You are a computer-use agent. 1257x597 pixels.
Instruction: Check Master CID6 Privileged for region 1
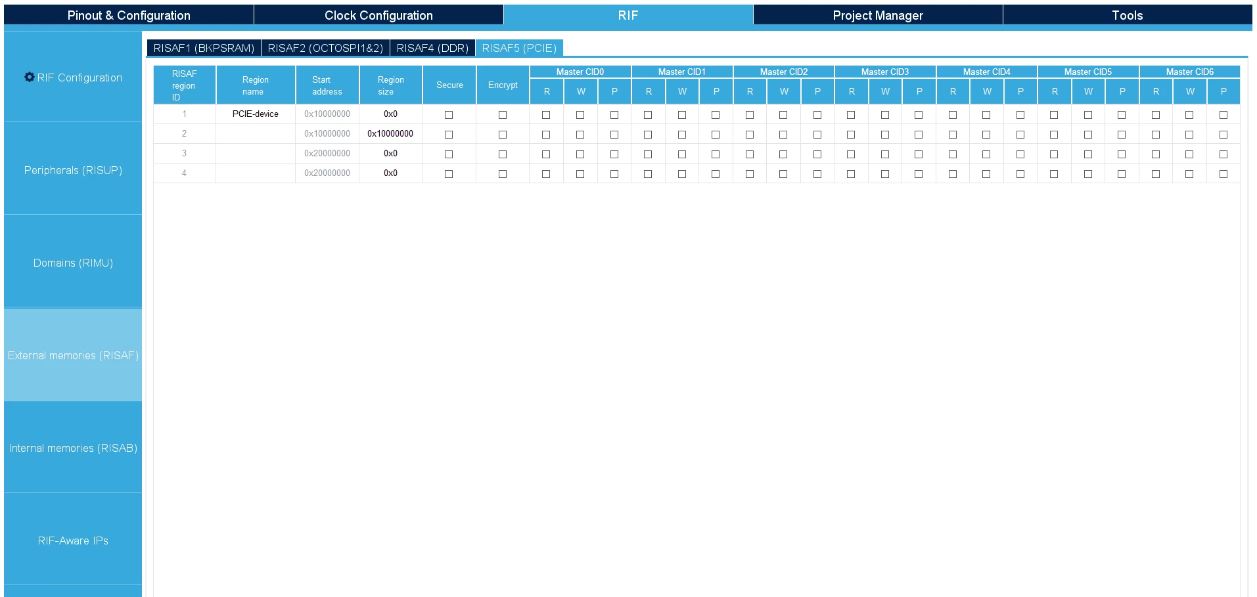coord(1223,115)
